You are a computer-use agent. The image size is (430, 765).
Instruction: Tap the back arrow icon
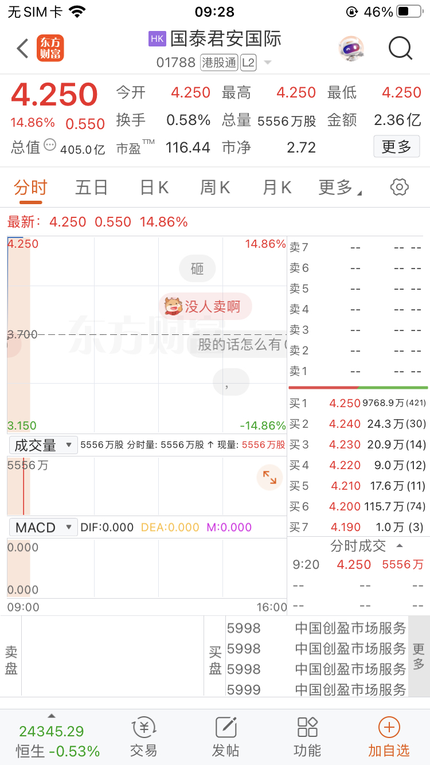pyautogui.click(x=23, y=49)
